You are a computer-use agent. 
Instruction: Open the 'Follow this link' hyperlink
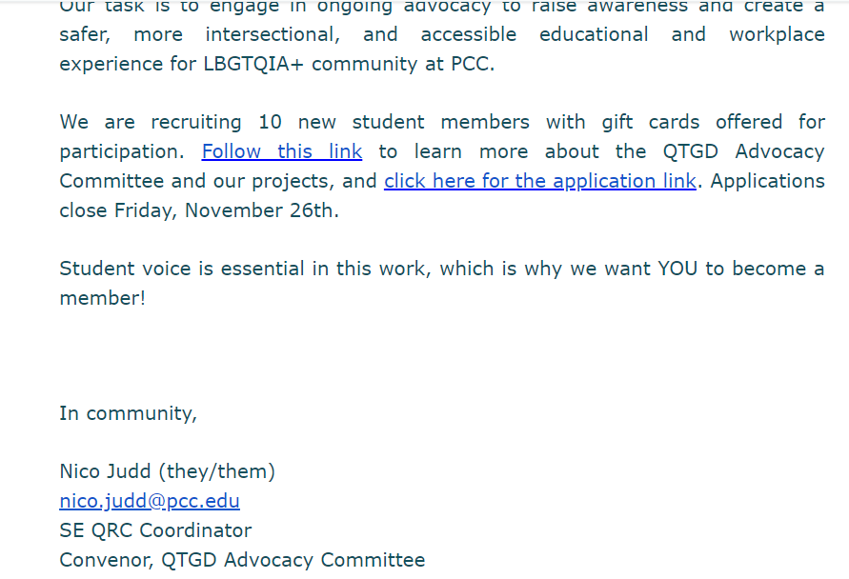281,152
